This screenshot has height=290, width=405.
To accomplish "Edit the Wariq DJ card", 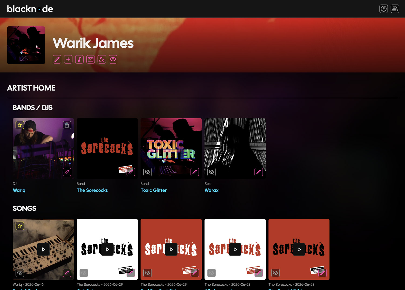I will pyautogui.click(x=67, y=172).
